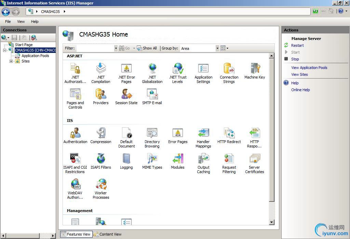
Task: Collapse the CMASHG35 server node
Action: 4,51
